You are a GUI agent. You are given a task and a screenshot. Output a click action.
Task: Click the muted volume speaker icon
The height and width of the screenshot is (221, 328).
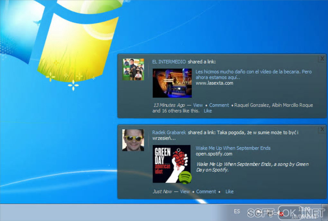[281, 214]
